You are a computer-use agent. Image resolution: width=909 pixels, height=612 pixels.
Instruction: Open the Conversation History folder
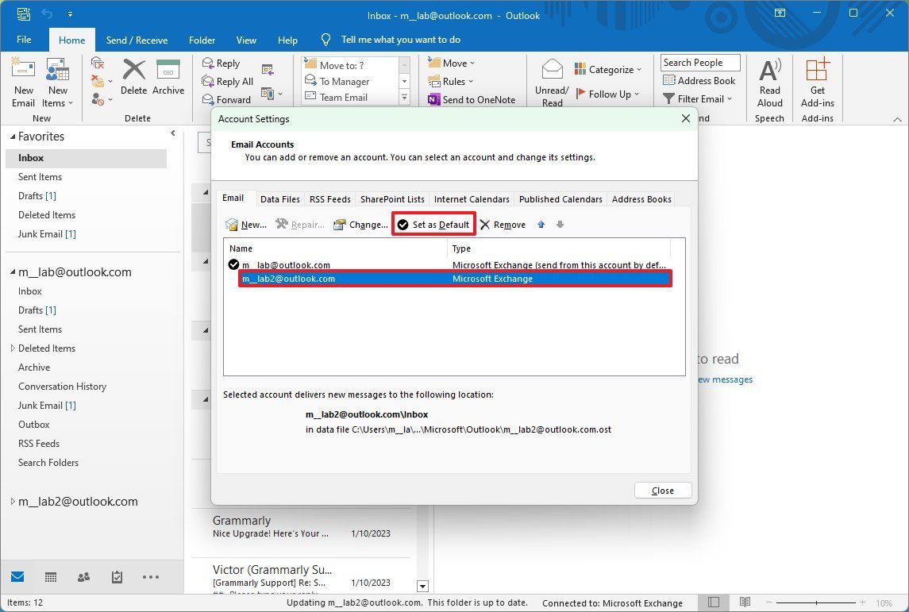[62, 386]
